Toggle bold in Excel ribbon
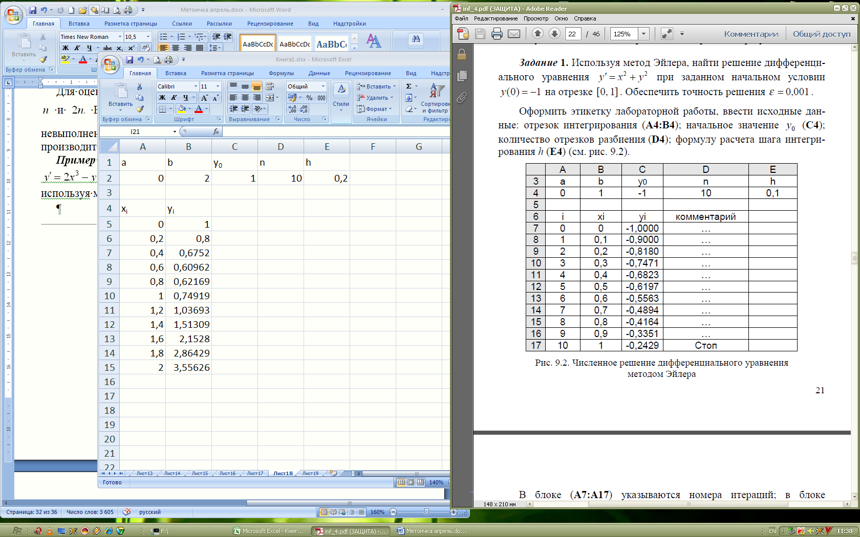860x537 pixels. (162, 98)
